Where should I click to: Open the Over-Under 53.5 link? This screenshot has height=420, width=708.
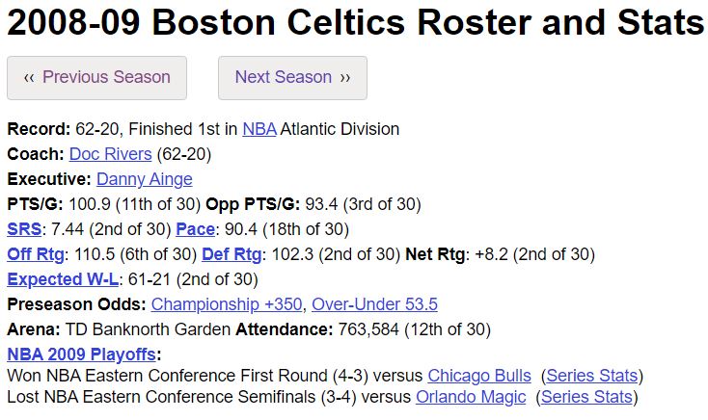(x=374, y=304)
